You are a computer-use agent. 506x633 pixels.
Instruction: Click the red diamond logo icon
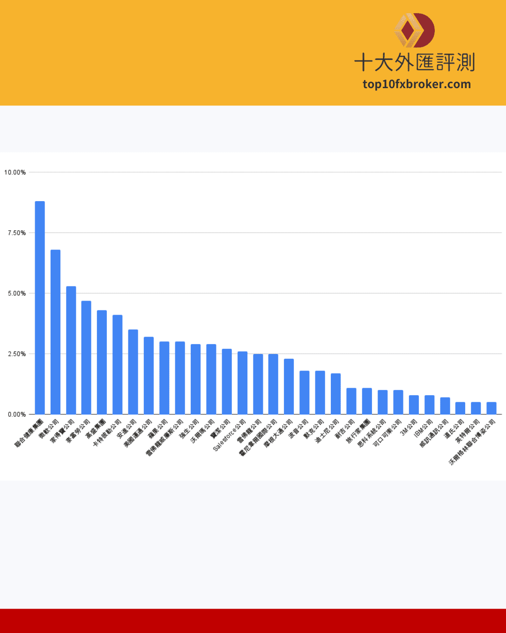(x=414, y=30)
